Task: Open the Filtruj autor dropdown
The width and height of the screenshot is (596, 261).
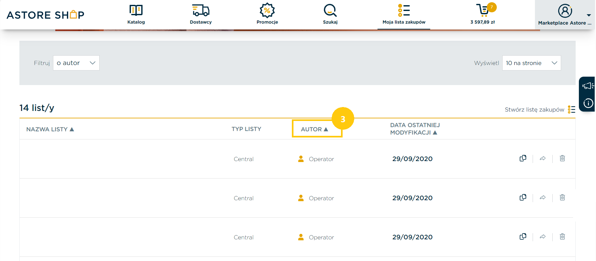Action: pos(76,63)
